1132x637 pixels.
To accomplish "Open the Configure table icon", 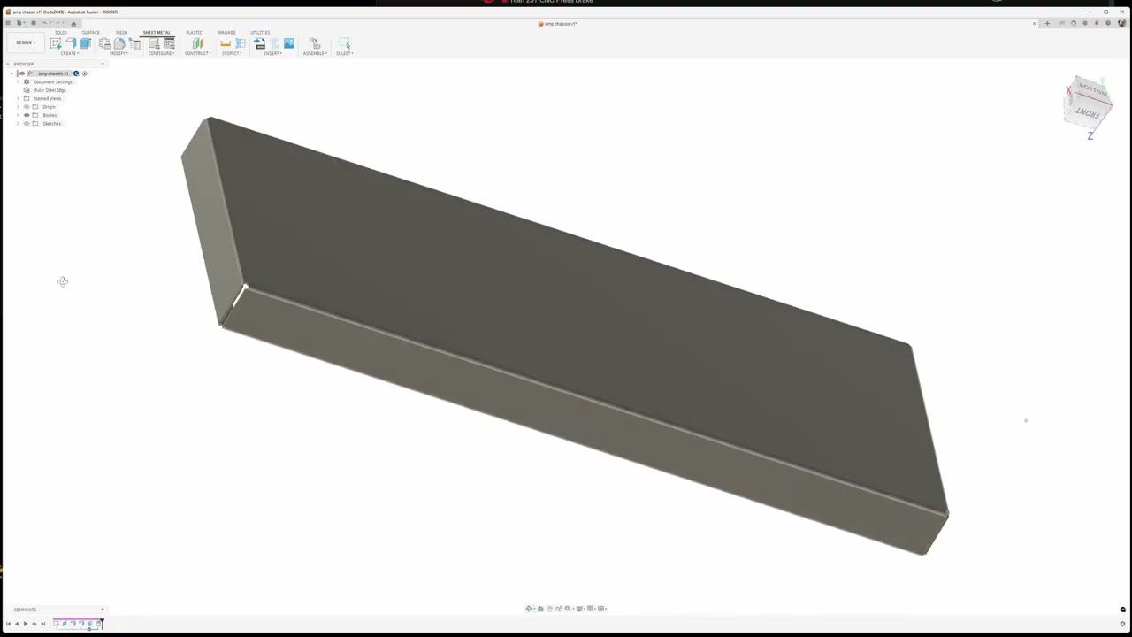I will tap(169, 43).
